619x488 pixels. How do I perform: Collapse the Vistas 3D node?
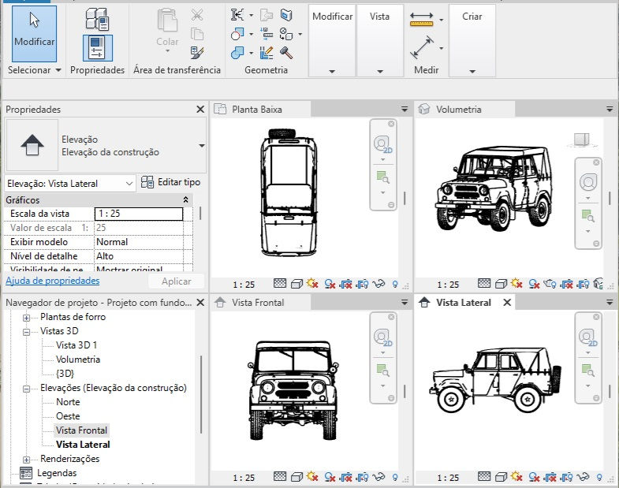click(26, 332)
